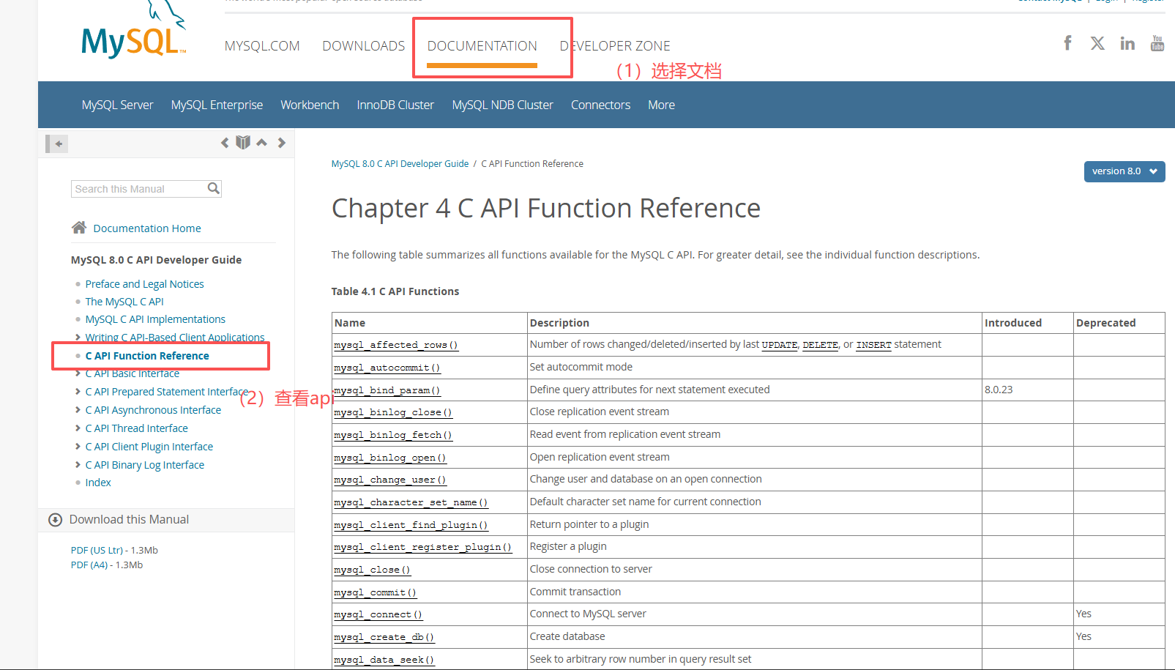Open the X (Twitter) social icon

pos(1097,43)
